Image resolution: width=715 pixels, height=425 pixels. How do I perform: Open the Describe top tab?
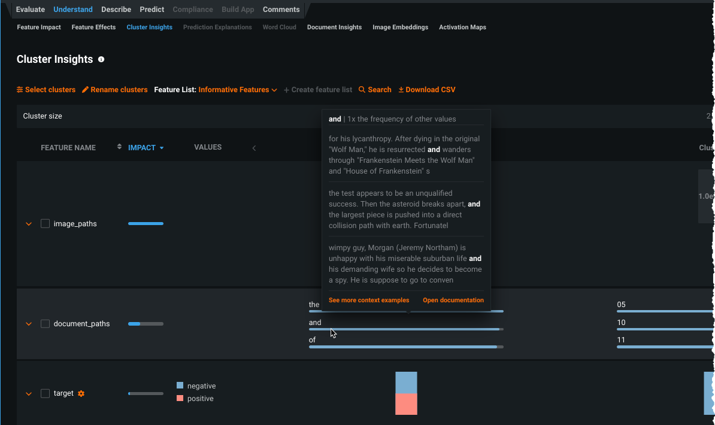(x=116, y=10)
